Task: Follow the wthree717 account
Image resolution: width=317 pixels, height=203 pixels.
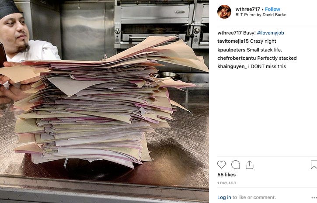Action: 272,9
